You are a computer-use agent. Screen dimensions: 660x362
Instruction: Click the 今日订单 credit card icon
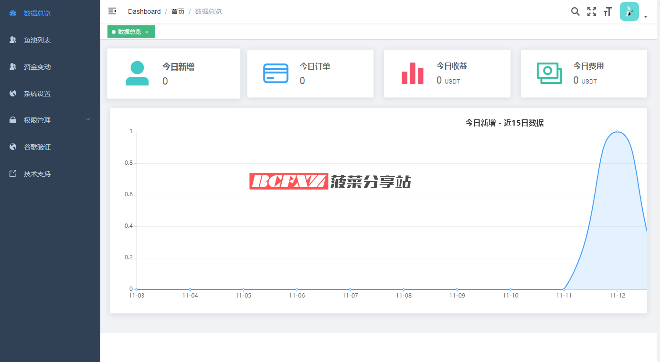pyautogui.click(x=276, y=73)
